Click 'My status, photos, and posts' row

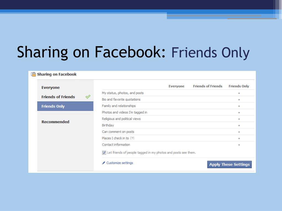pos(178,93)
